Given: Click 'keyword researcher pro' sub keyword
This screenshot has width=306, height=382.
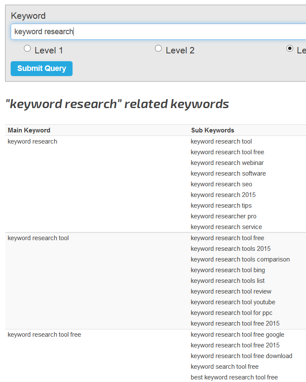Looking at the screenshot, I should click(x=224, y=216).
